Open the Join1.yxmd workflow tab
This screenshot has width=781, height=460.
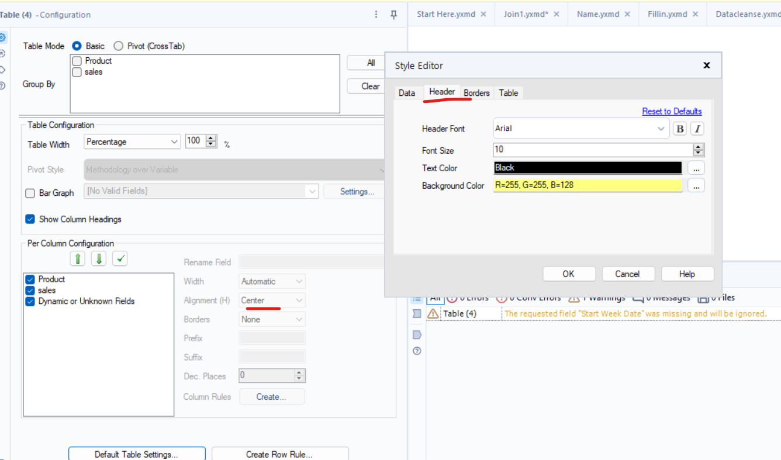[526, 14]
